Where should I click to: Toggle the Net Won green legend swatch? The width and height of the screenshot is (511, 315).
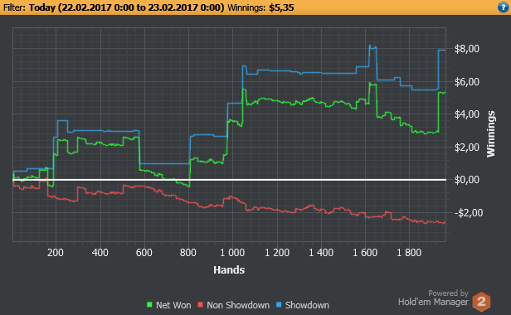tap(149, 305)
